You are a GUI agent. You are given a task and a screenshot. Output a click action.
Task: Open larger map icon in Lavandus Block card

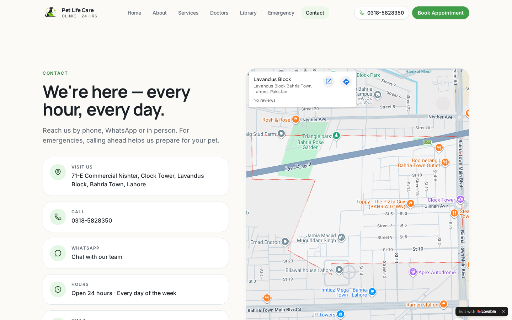[x=329, y=82]
